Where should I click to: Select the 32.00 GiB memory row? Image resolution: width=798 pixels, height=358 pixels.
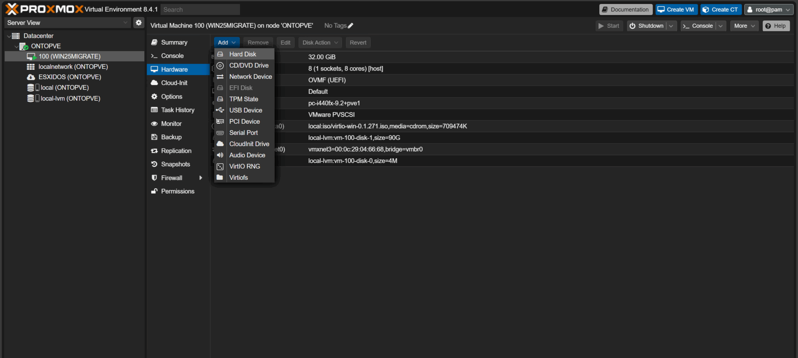tap(503, 57)
